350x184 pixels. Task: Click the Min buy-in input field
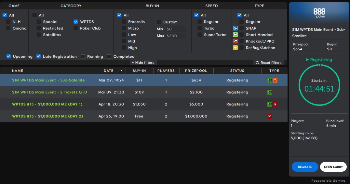pos(175,29)
